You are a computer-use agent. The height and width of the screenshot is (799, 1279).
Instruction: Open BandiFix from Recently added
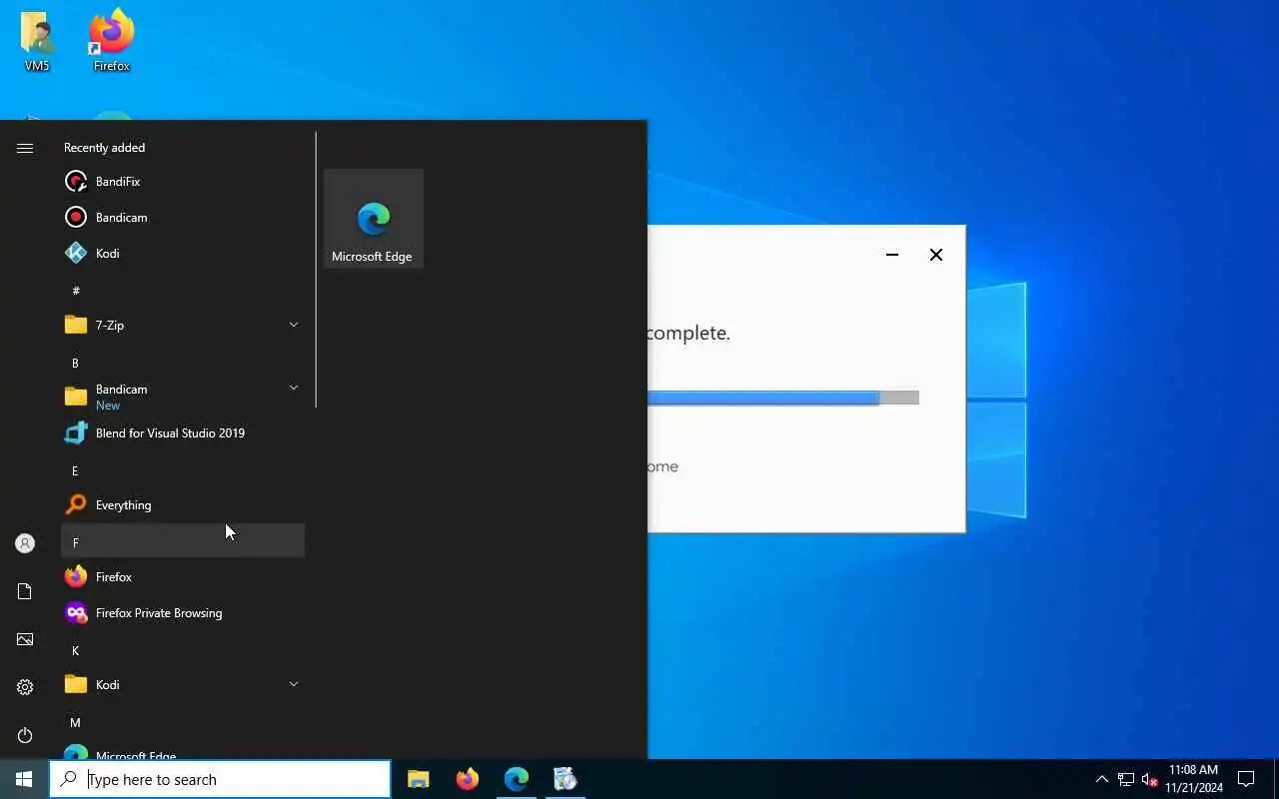[x=183, y=182]
